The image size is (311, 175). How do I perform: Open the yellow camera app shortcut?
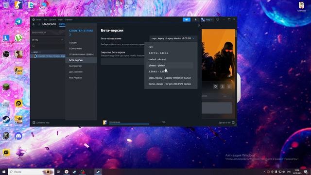6,152
